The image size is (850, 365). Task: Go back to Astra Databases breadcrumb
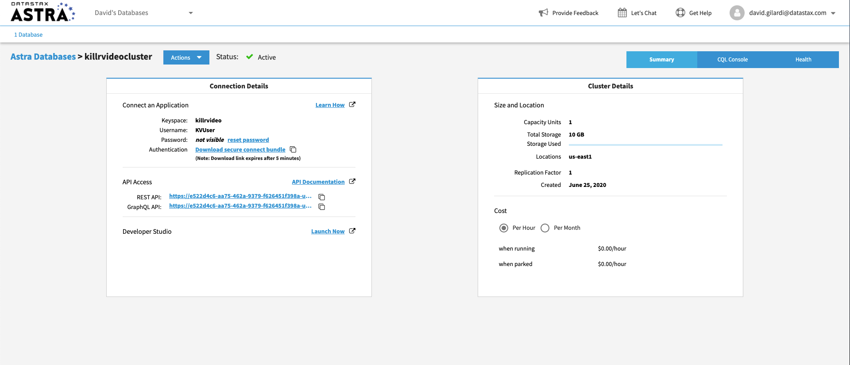coord(43,57)
